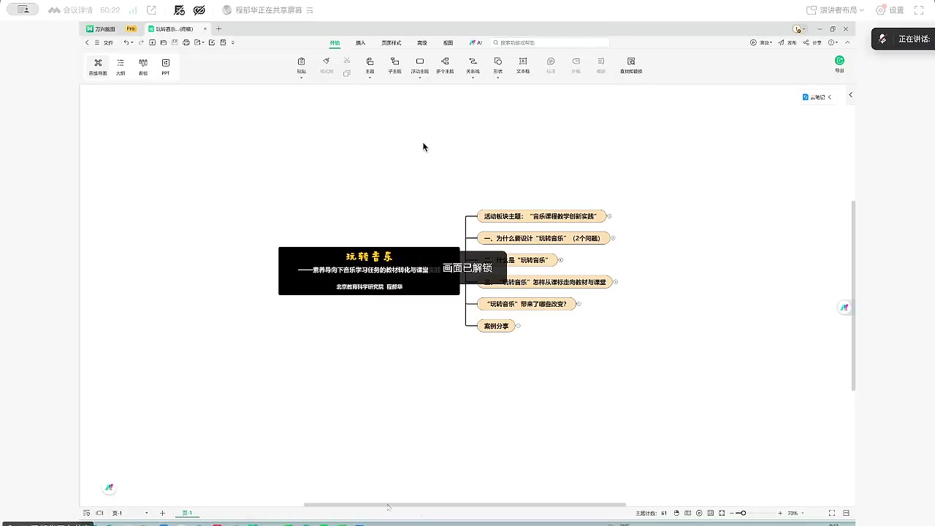Toggle the crossed-eye hide icon in the meeting bar
The width and height of the screenshot is (935, 526).
[x=199, y=10]
